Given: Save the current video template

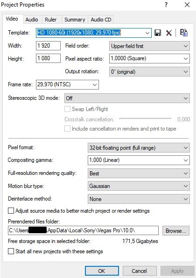Looking at the screenshot, I should click(x=158, y=33).
